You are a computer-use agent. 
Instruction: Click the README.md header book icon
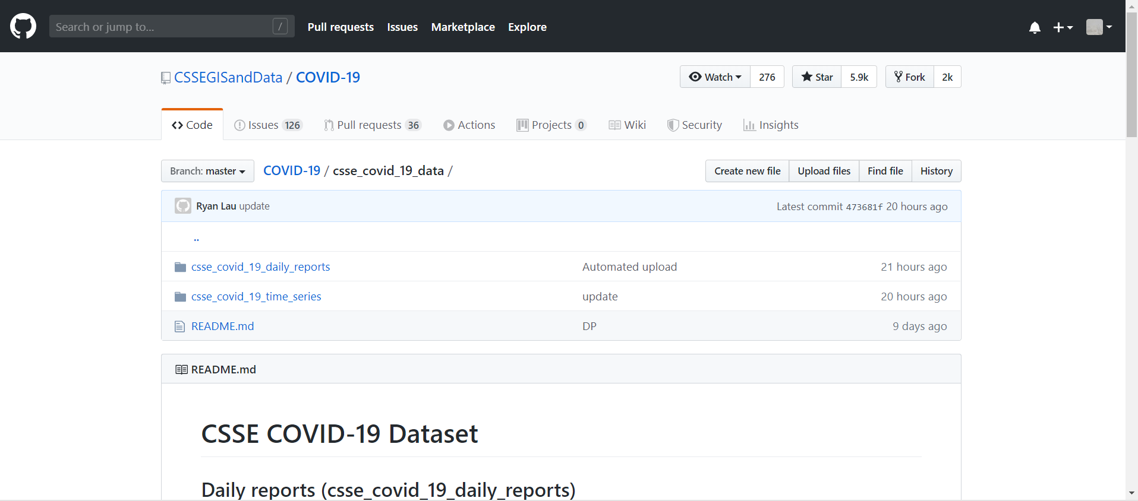[x=181, y=369]
